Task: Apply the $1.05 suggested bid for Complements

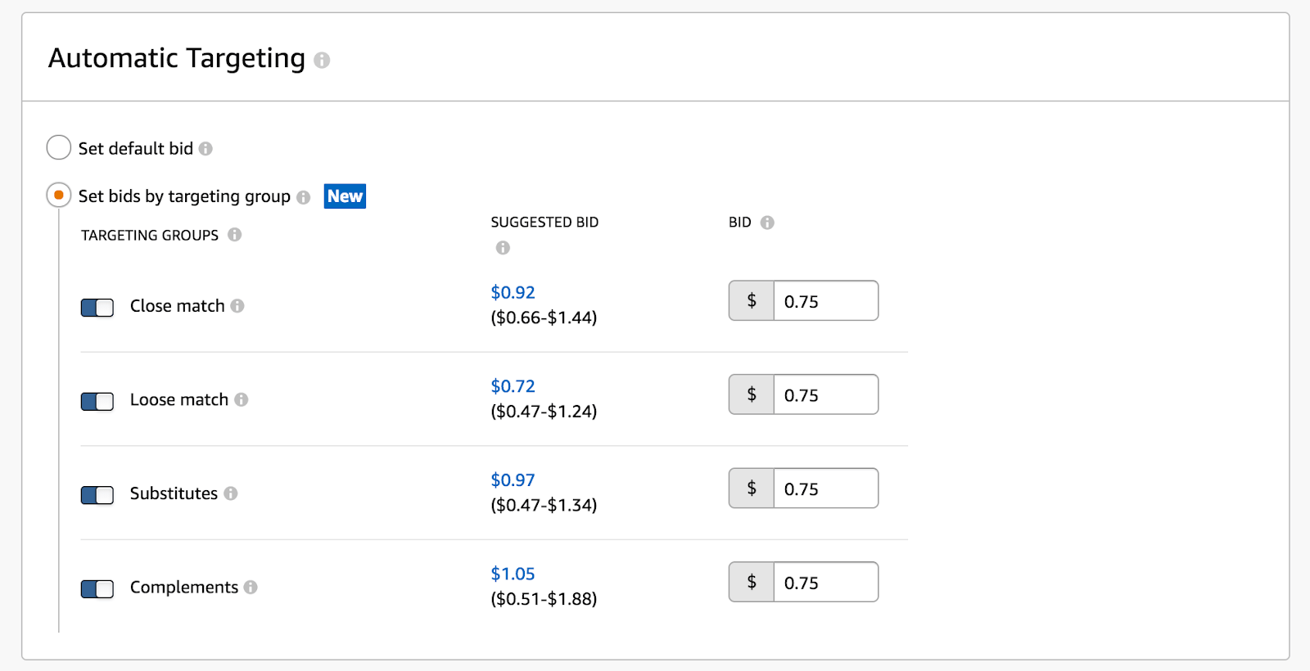Action: click(x=513, y=574)
